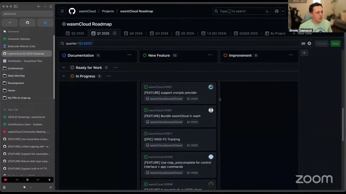The width and height of the screenshot is (346, 194).
Task: Discard the view changes
Action: point(321,43)
